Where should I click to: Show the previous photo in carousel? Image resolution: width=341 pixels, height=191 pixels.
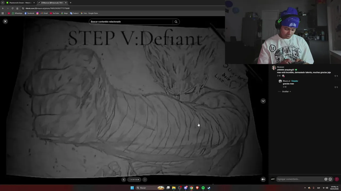tap(124, 180)
